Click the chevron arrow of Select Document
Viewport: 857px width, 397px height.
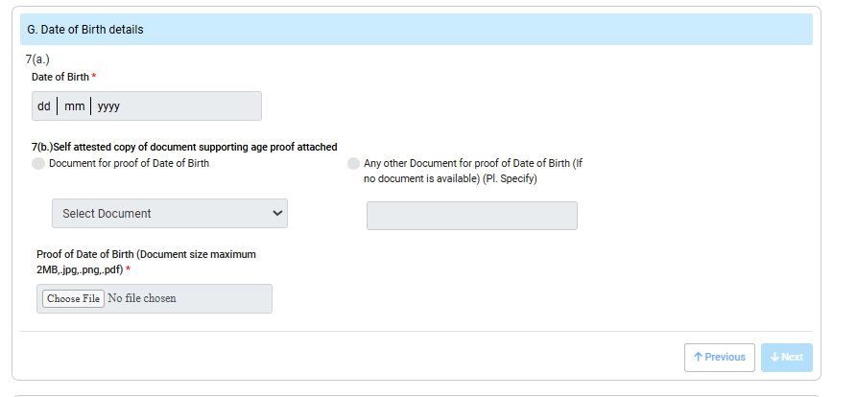click(x=277, y=213)
